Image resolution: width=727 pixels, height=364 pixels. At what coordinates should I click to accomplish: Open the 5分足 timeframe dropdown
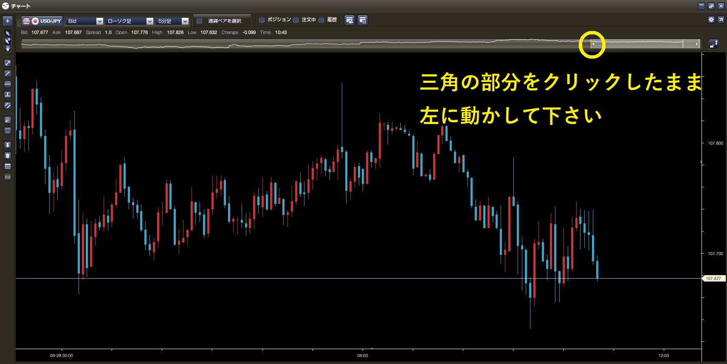(172, 21)
